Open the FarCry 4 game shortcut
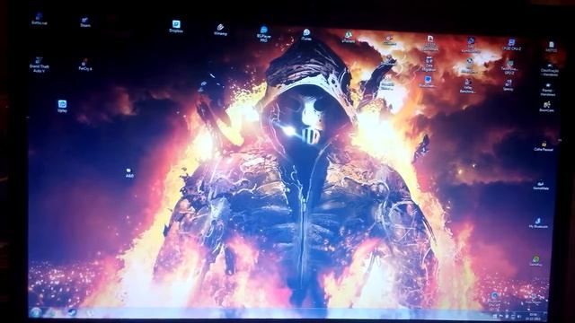This screenshot has width=575, height=323. pyautogui.click(x=84, y=65)
